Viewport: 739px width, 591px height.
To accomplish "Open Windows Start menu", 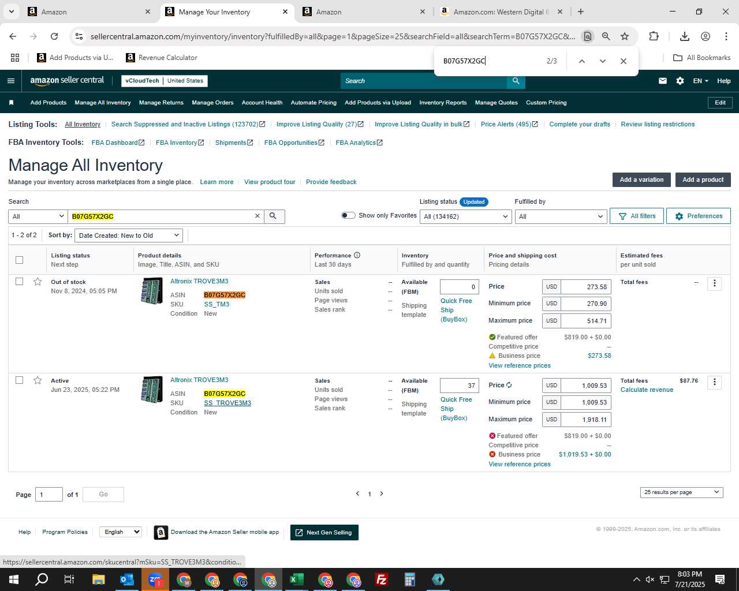I will [x=13, y=579].
